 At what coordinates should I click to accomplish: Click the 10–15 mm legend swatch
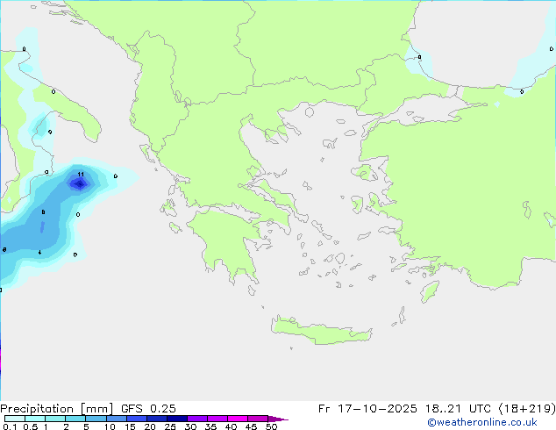(x=116, y=419)
